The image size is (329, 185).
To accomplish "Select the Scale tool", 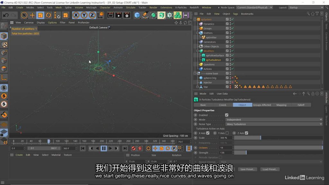I will 40,15.
